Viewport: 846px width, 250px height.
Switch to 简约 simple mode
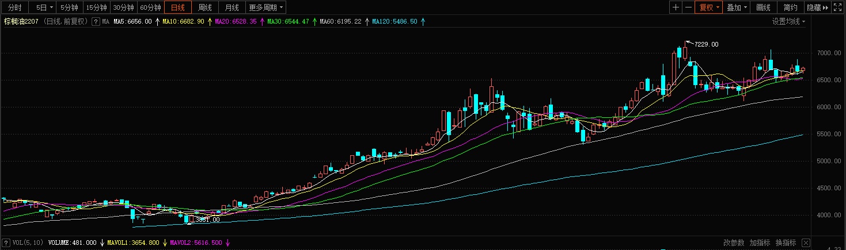[791, 7]
